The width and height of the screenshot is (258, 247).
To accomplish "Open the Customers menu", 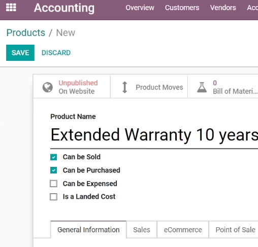I will (182, 8).
